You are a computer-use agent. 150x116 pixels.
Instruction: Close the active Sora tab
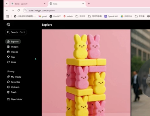click(83, 3)
